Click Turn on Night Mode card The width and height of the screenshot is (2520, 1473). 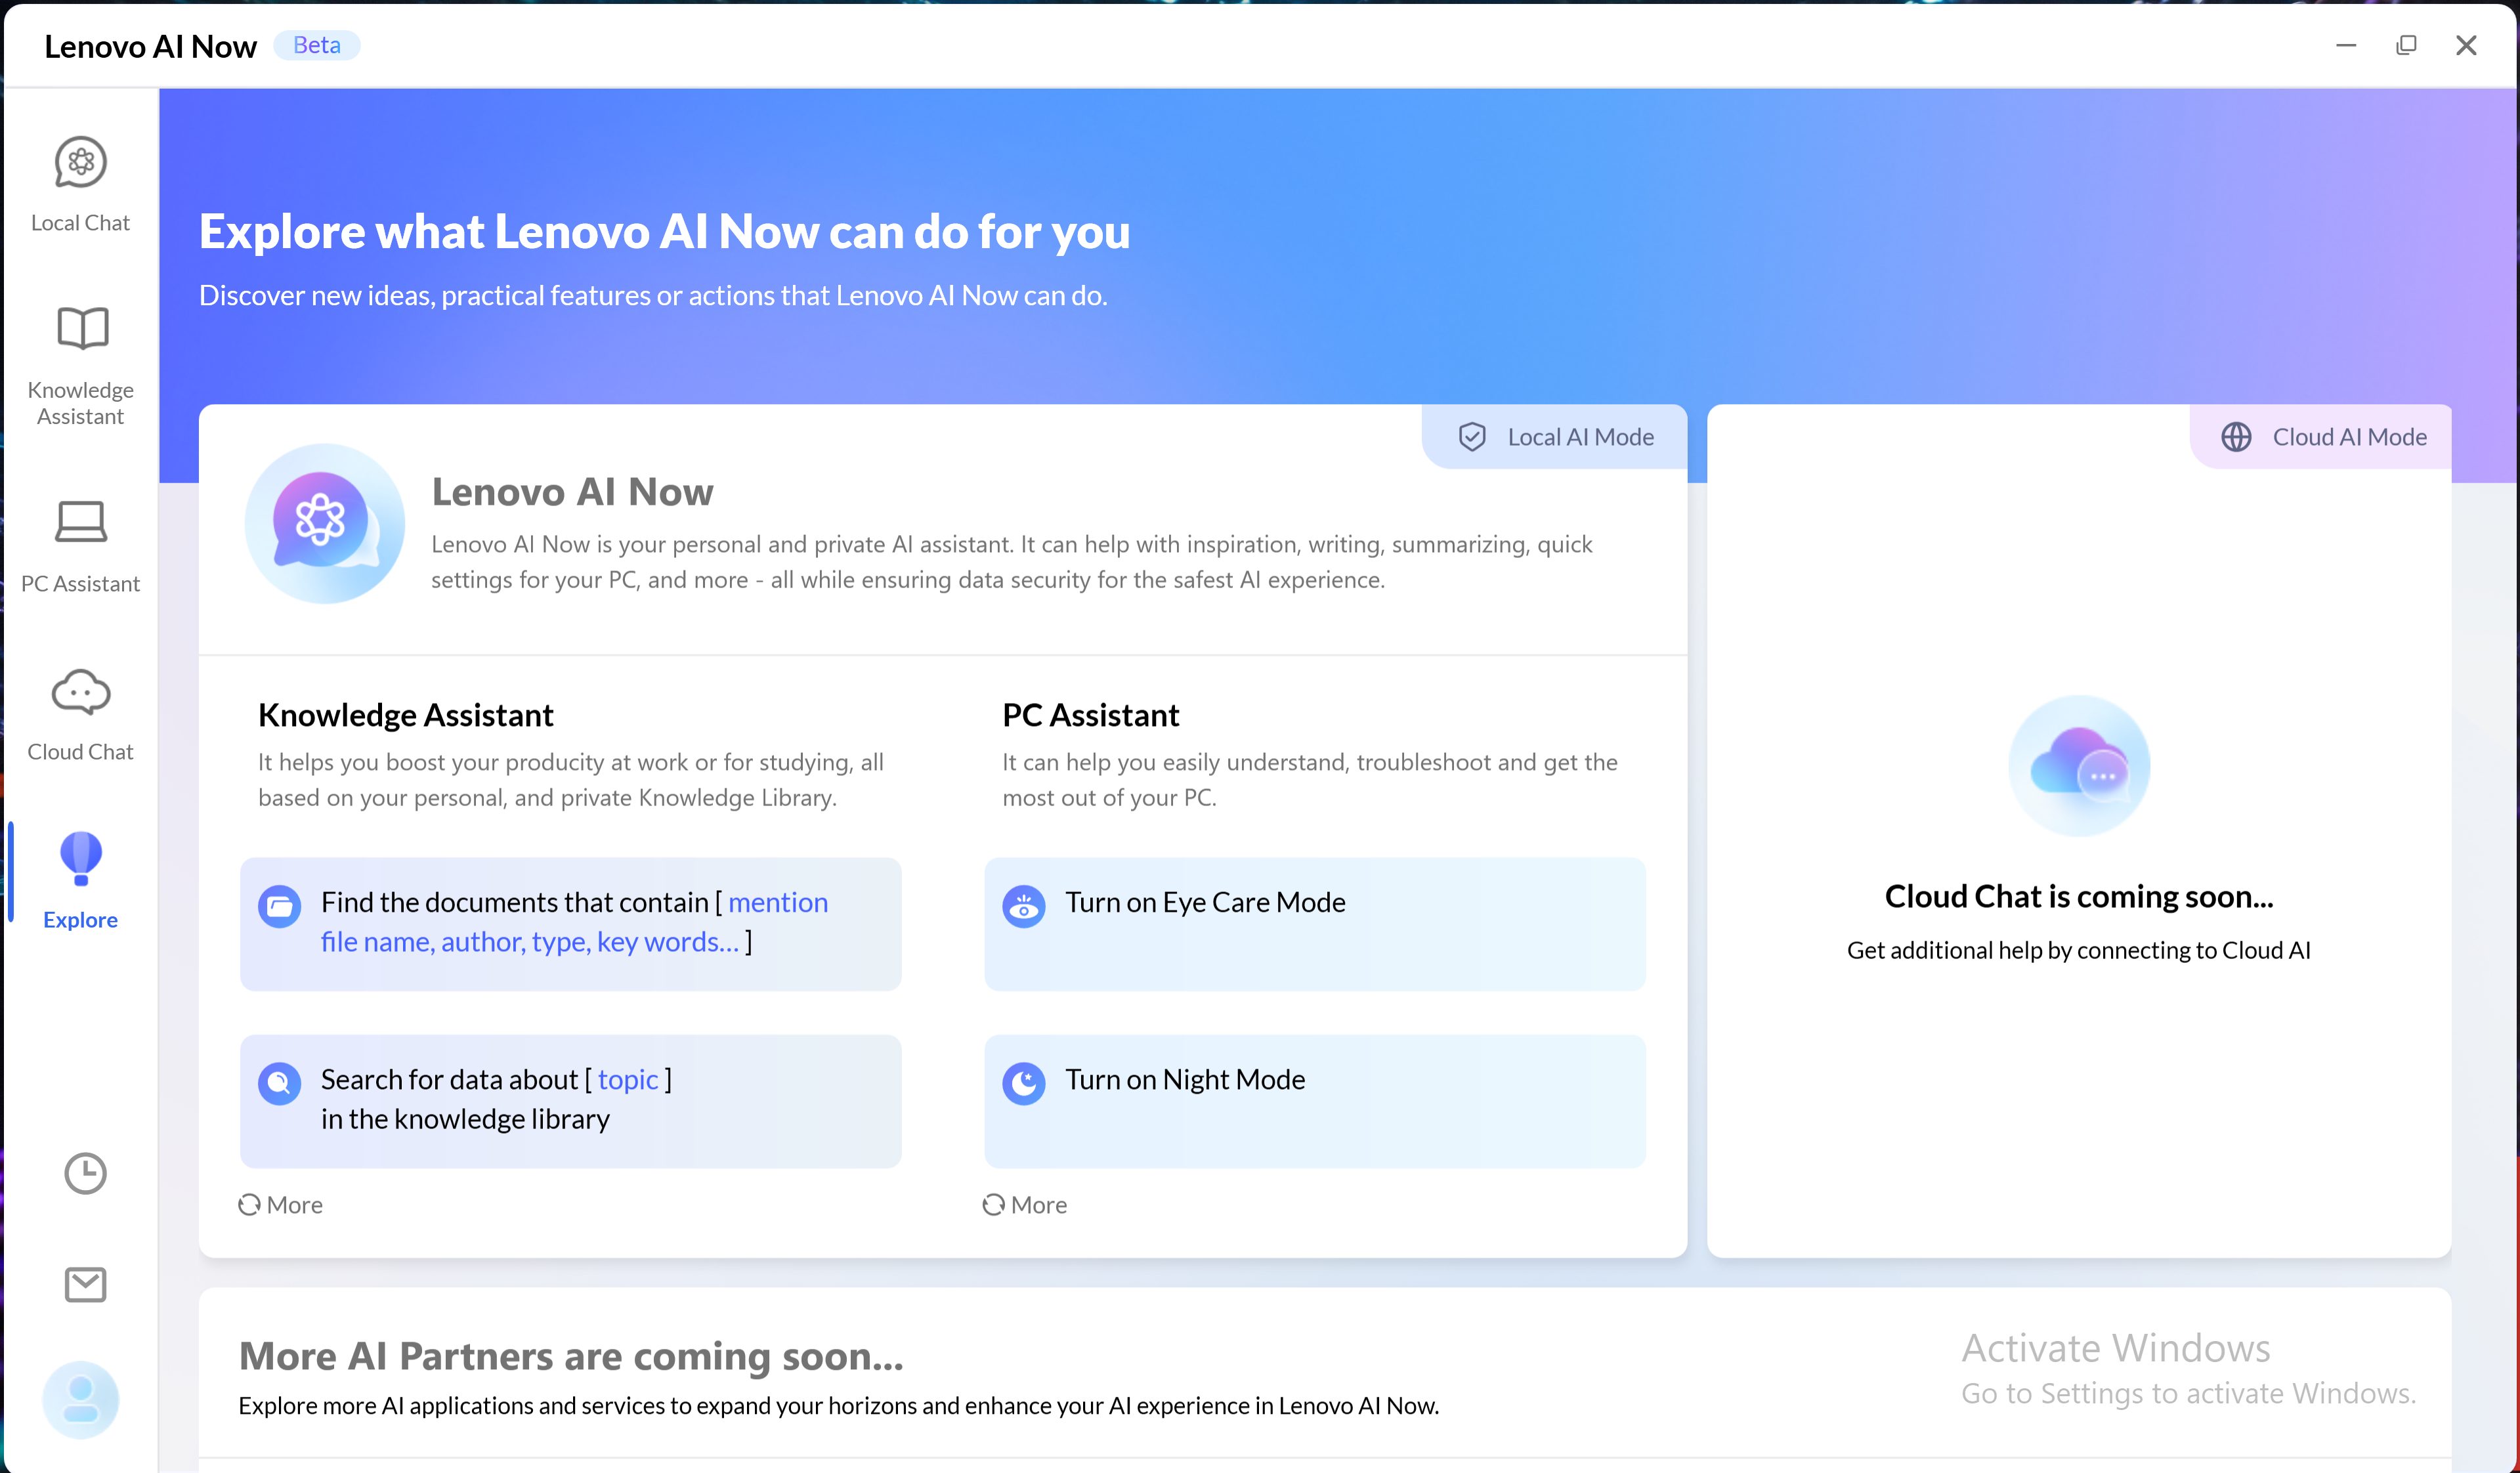[1314, 1100]
